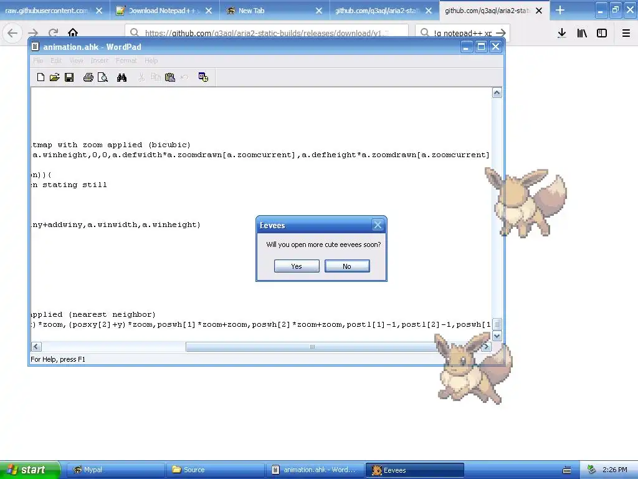Click the Copy icon in WordPad toolbar
Viewport: 638px width, 479px height.
point(155,77)
